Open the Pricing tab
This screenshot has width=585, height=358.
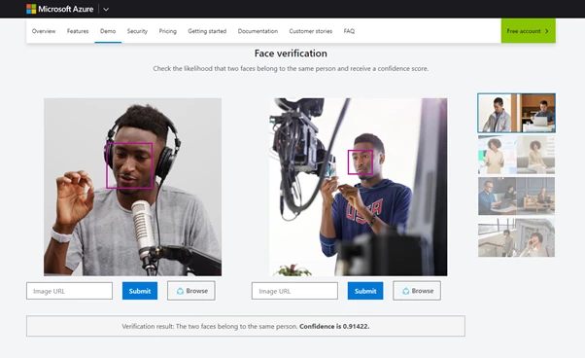167,31
